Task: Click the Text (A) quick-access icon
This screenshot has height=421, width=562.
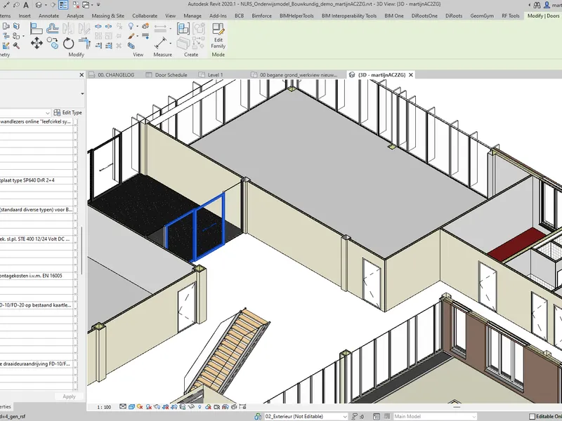Action: [26, 5]
